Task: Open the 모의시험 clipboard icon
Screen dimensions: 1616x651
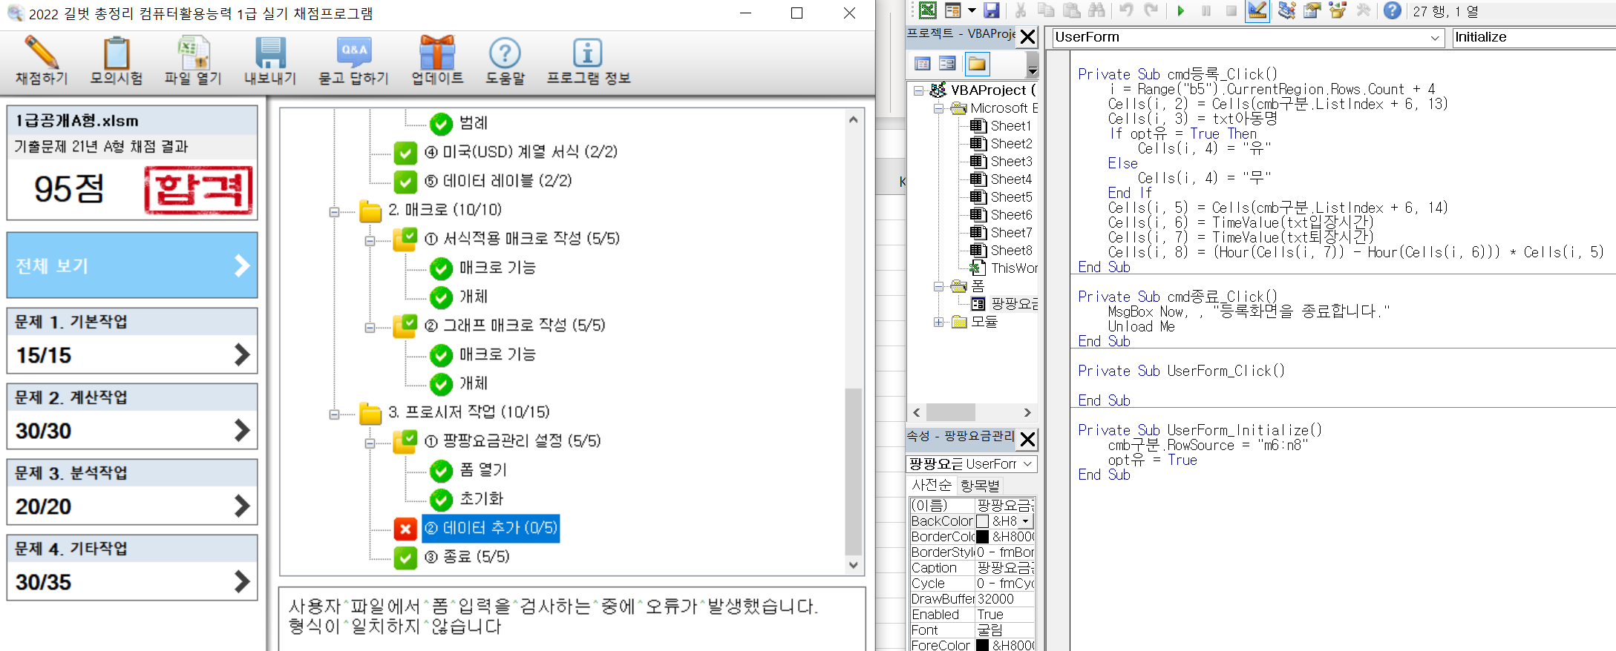Action: click(117, 53)
